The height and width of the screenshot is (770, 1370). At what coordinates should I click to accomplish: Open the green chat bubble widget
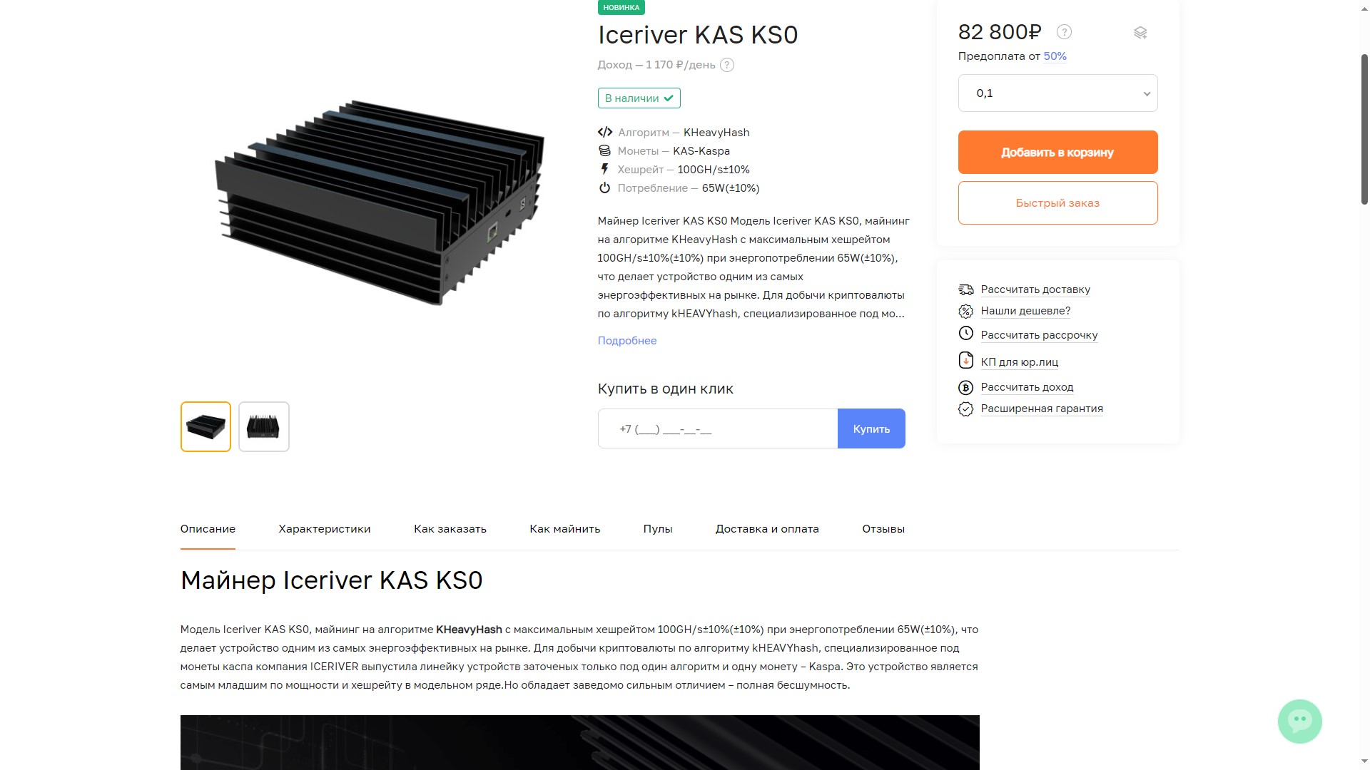(1299, 721)
